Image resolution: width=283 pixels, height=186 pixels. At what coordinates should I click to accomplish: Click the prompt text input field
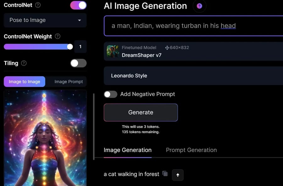(193, 26)
